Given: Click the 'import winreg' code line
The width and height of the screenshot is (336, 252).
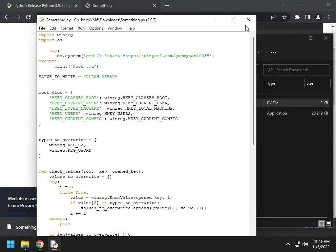Looking at the screenshot, I should coord(56,35).
